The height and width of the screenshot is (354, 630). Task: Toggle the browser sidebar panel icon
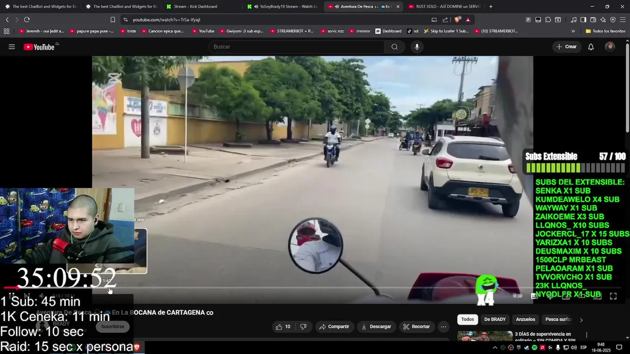(583, 20)
